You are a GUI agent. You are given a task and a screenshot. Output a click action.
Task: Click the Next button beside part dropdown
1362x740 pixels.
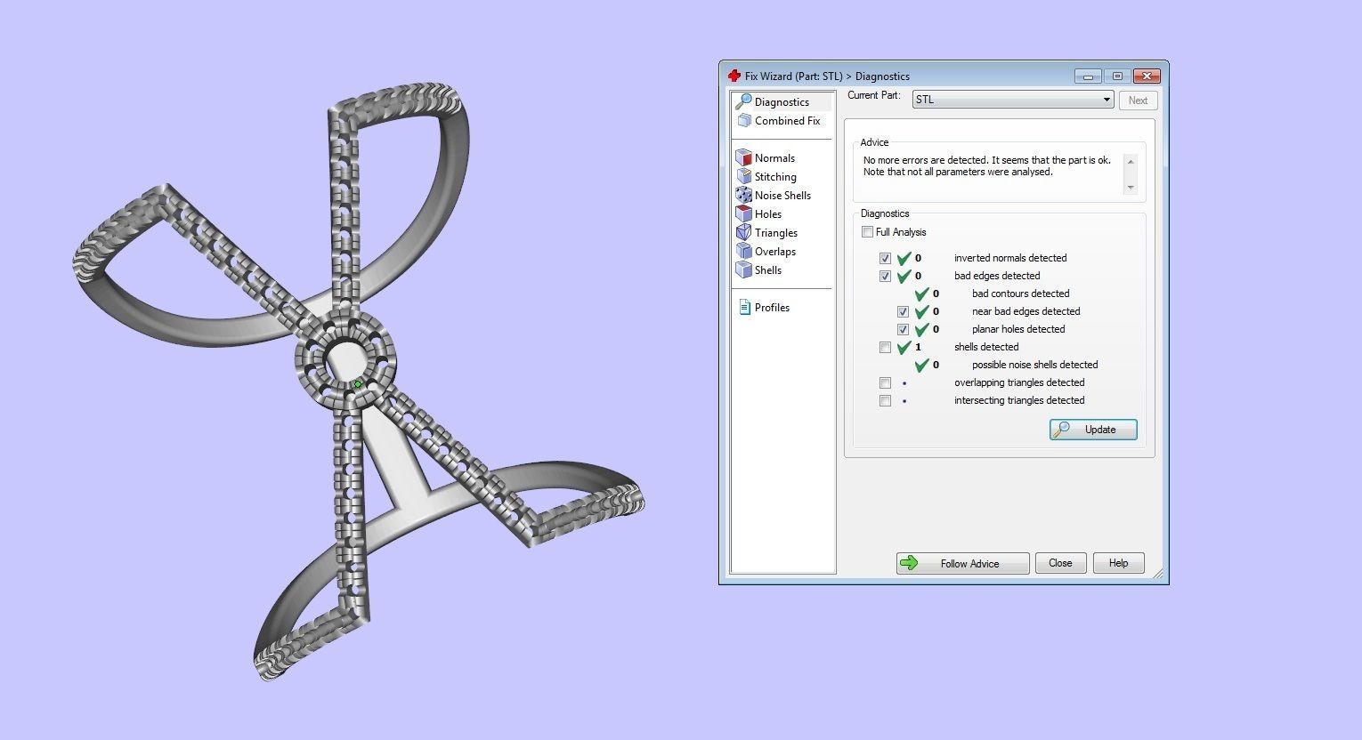tap(1138, 101)
